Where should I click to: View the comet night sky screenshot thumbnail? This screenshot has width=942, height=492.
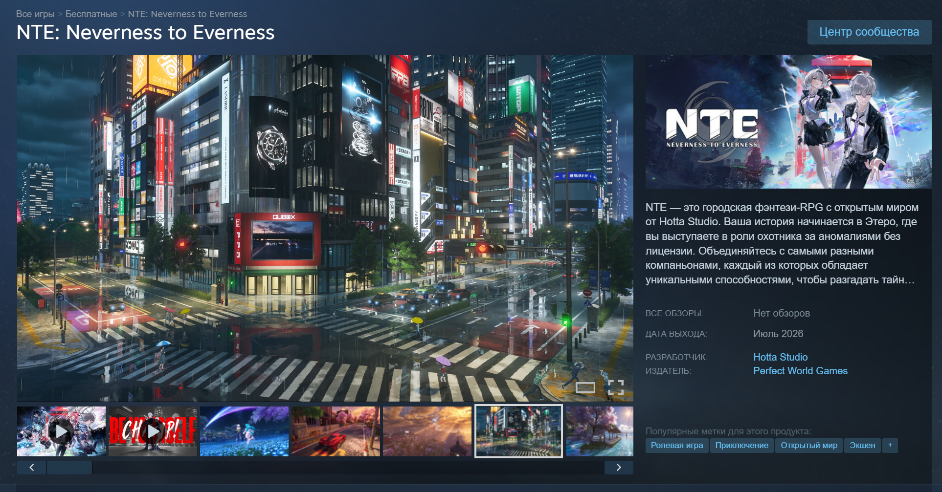244,431
